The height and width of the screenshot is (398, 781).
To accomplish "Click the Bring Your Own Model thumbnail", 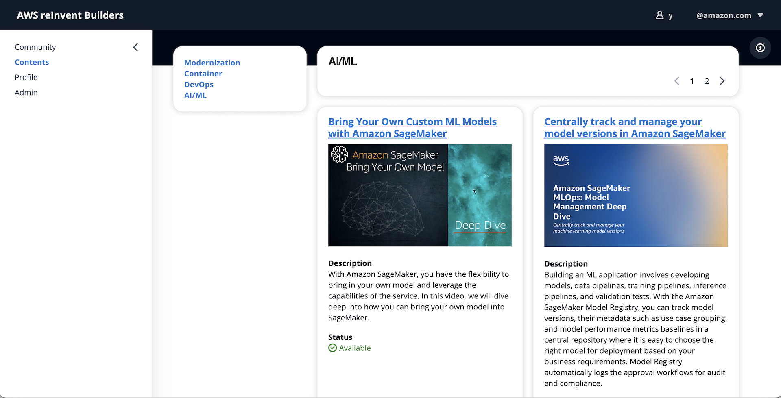I will (x=420, y=195).
